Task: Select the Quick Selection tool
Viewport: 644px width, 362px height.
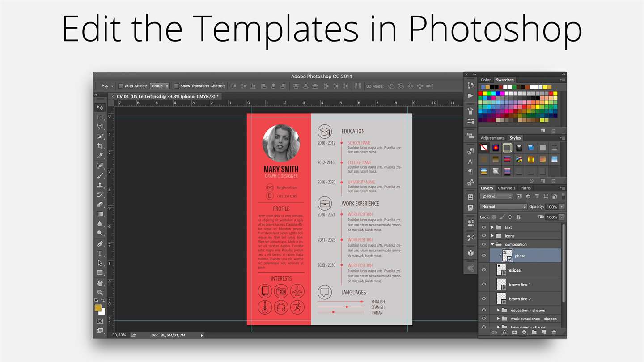Action: (100, 136)
